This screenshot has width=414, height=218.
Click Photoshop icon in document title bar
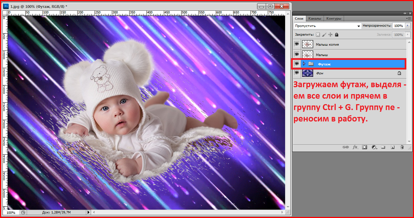tap(6, 6)
